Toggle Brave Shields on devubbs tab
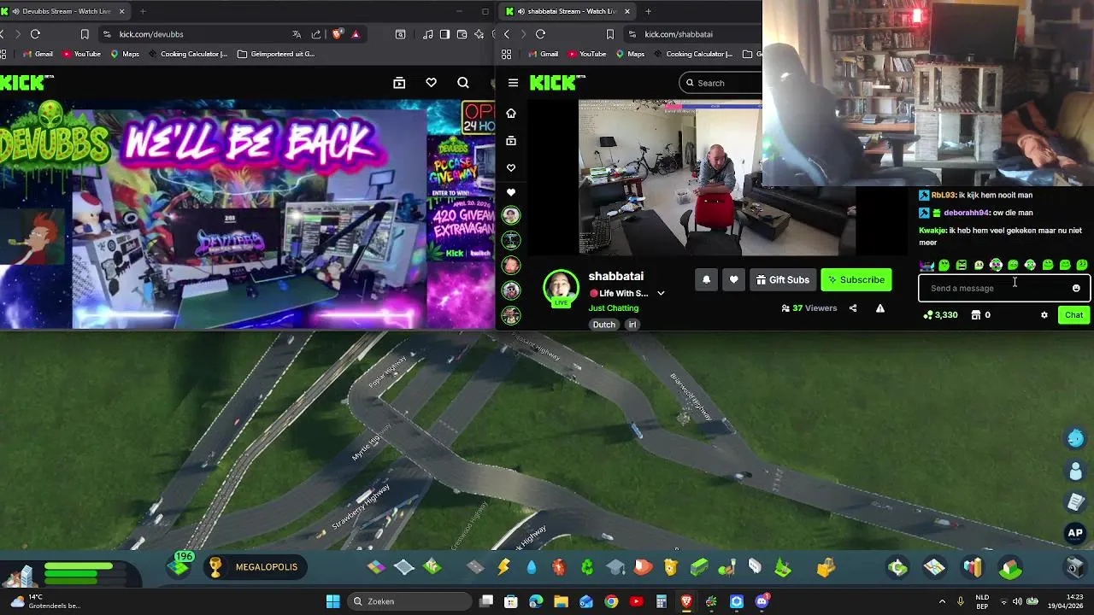1094x615 pixels. coord(338,34)
